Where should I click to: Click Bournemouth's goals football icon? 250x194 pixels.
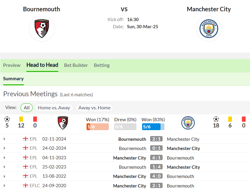click(x=7, y=119)
